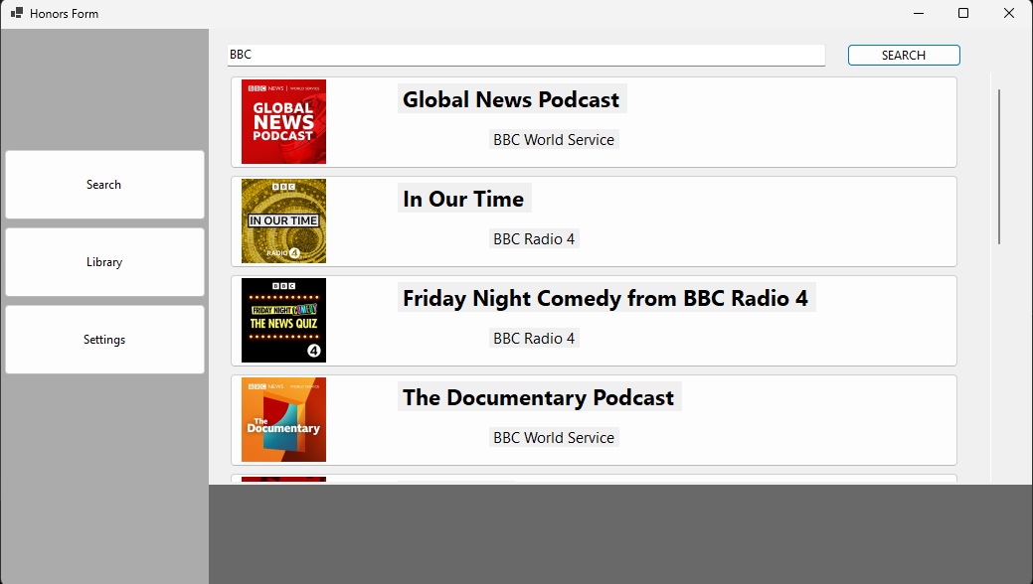Open The Documentary cover thumbnail
Screen dimensions: 1033x584
[283, 420]
